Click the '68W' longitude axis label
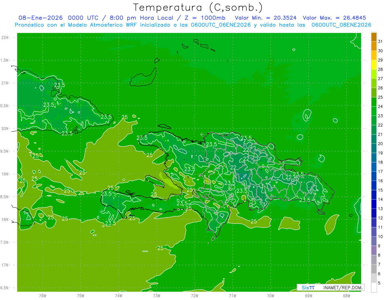This screenshot has width=389, height=300. (x=347, y=295)
